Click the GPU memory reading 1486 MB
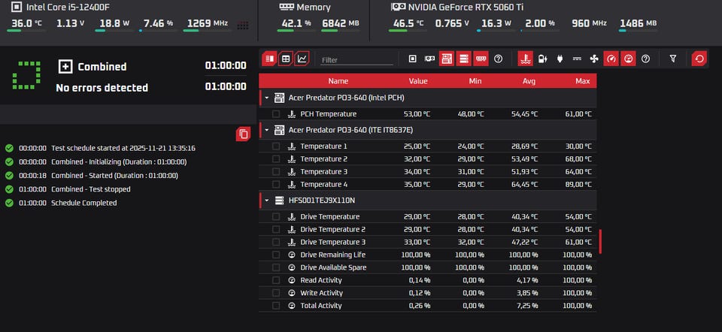 (639, 23)
